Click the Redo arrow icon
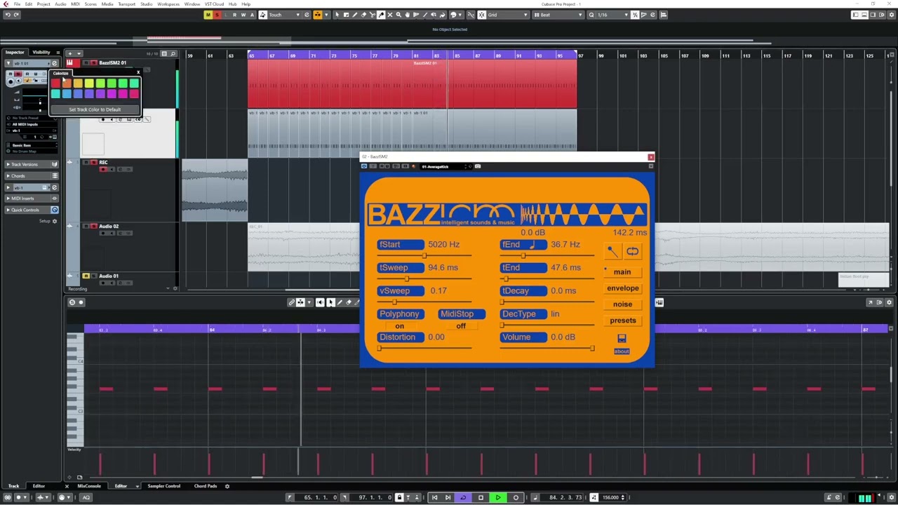The height and width of the screenshot is (505, 898). pos(17,15)
